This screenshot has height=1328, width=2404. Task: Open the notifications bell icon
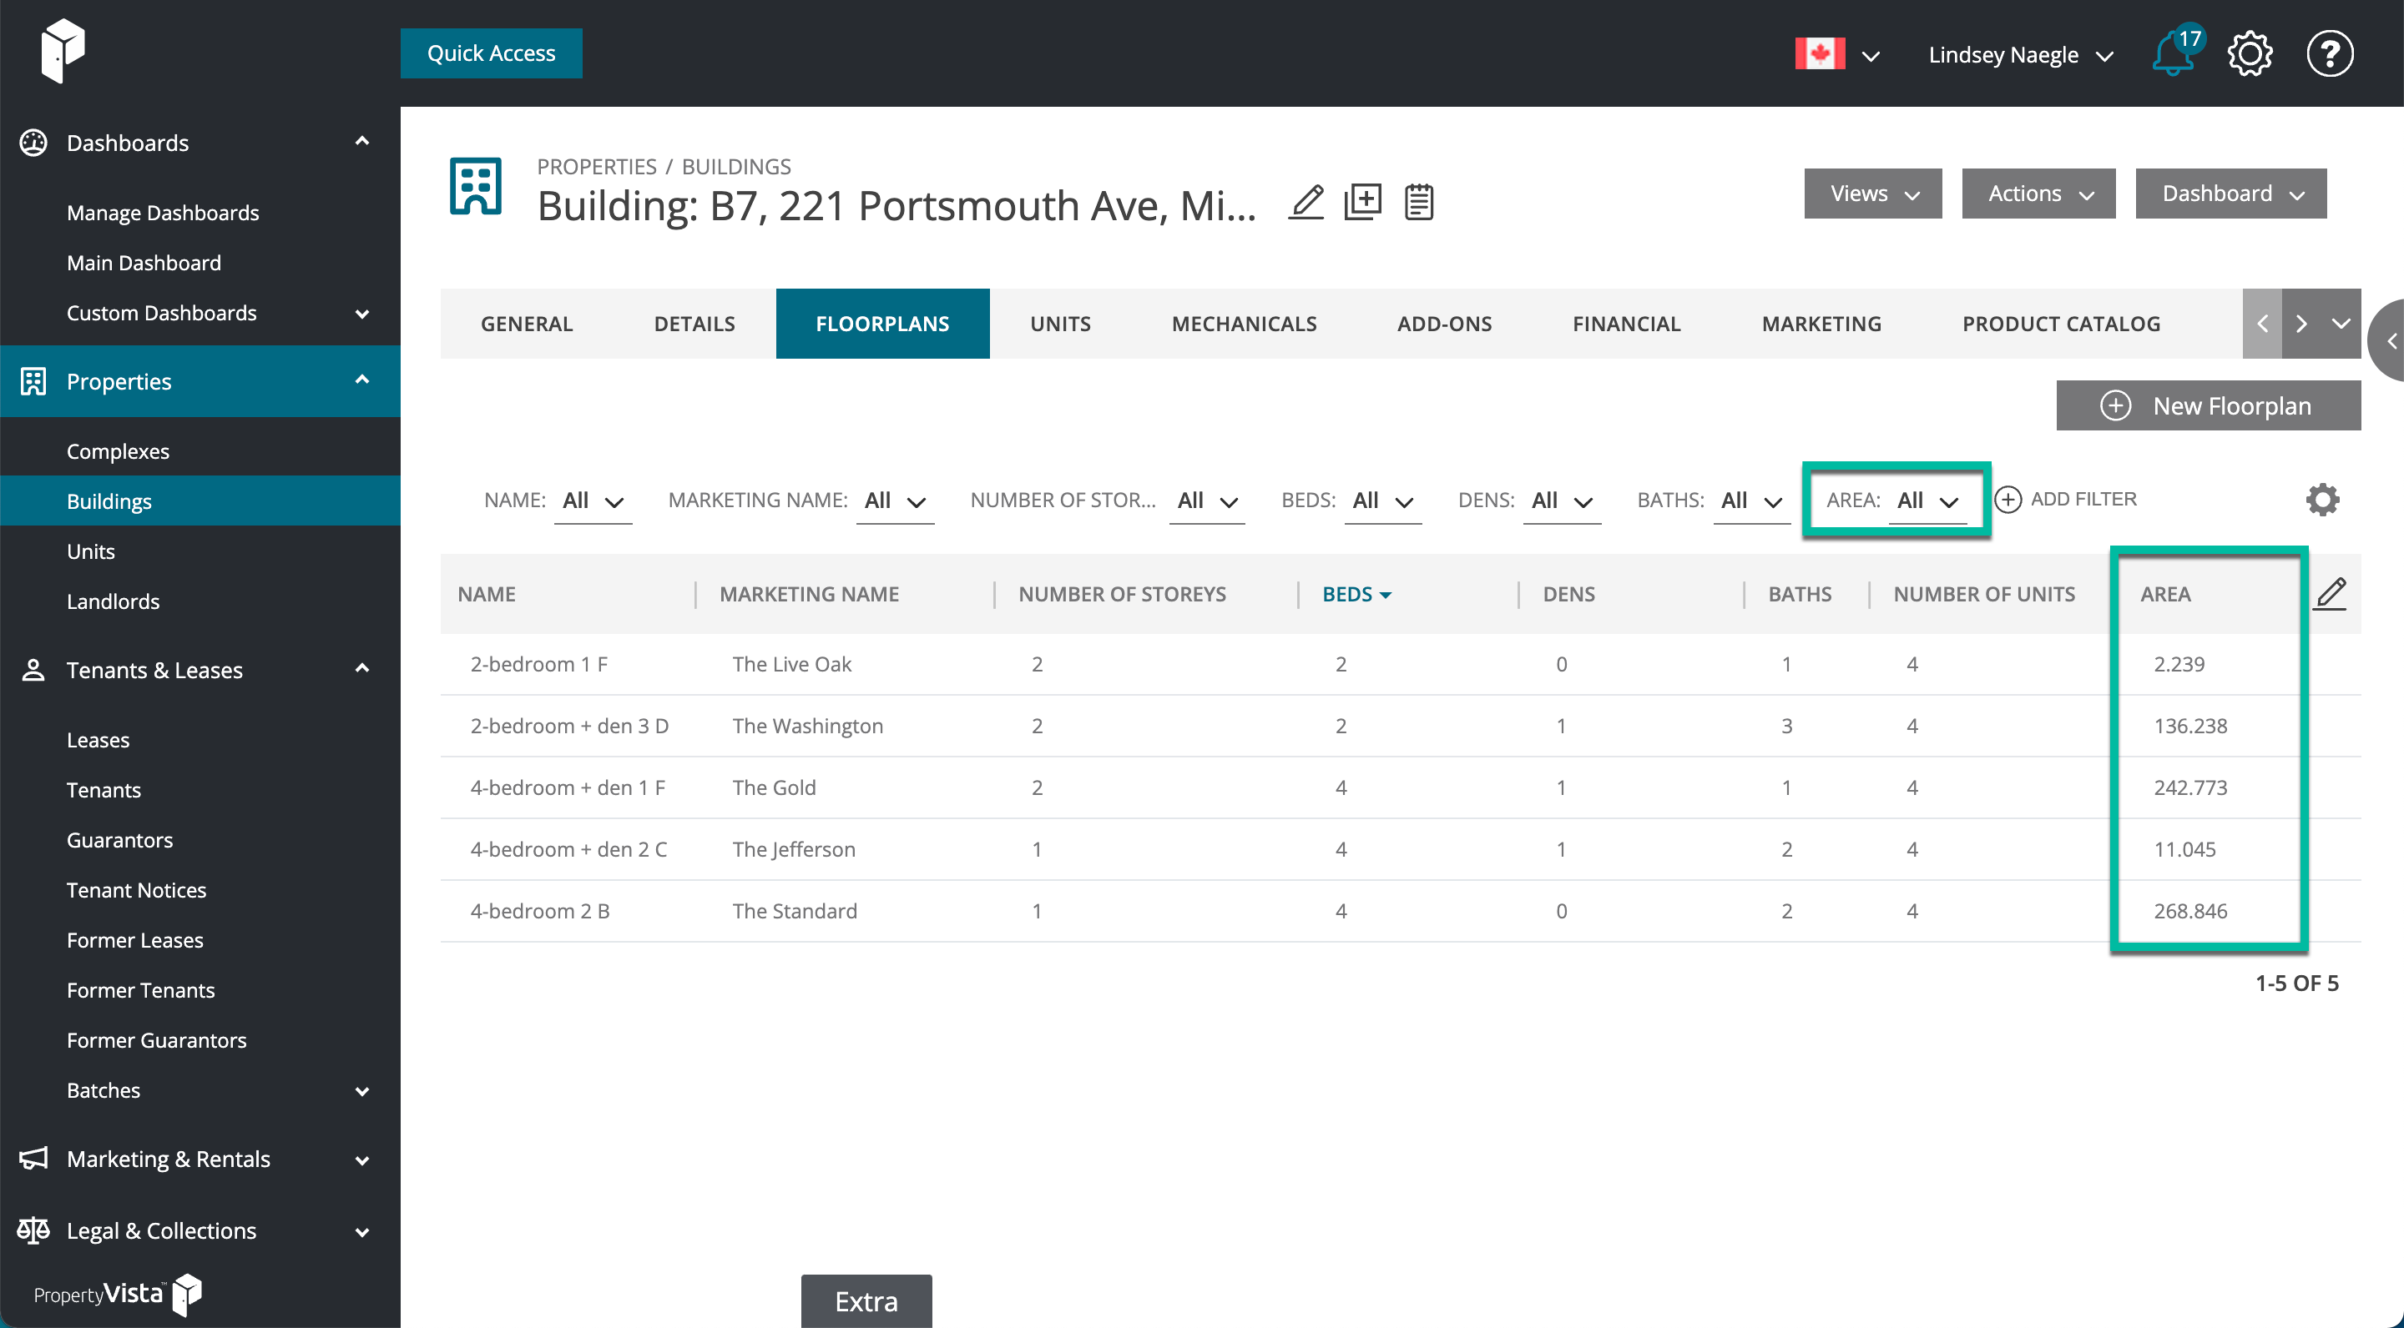click(x=2172, y=54)
